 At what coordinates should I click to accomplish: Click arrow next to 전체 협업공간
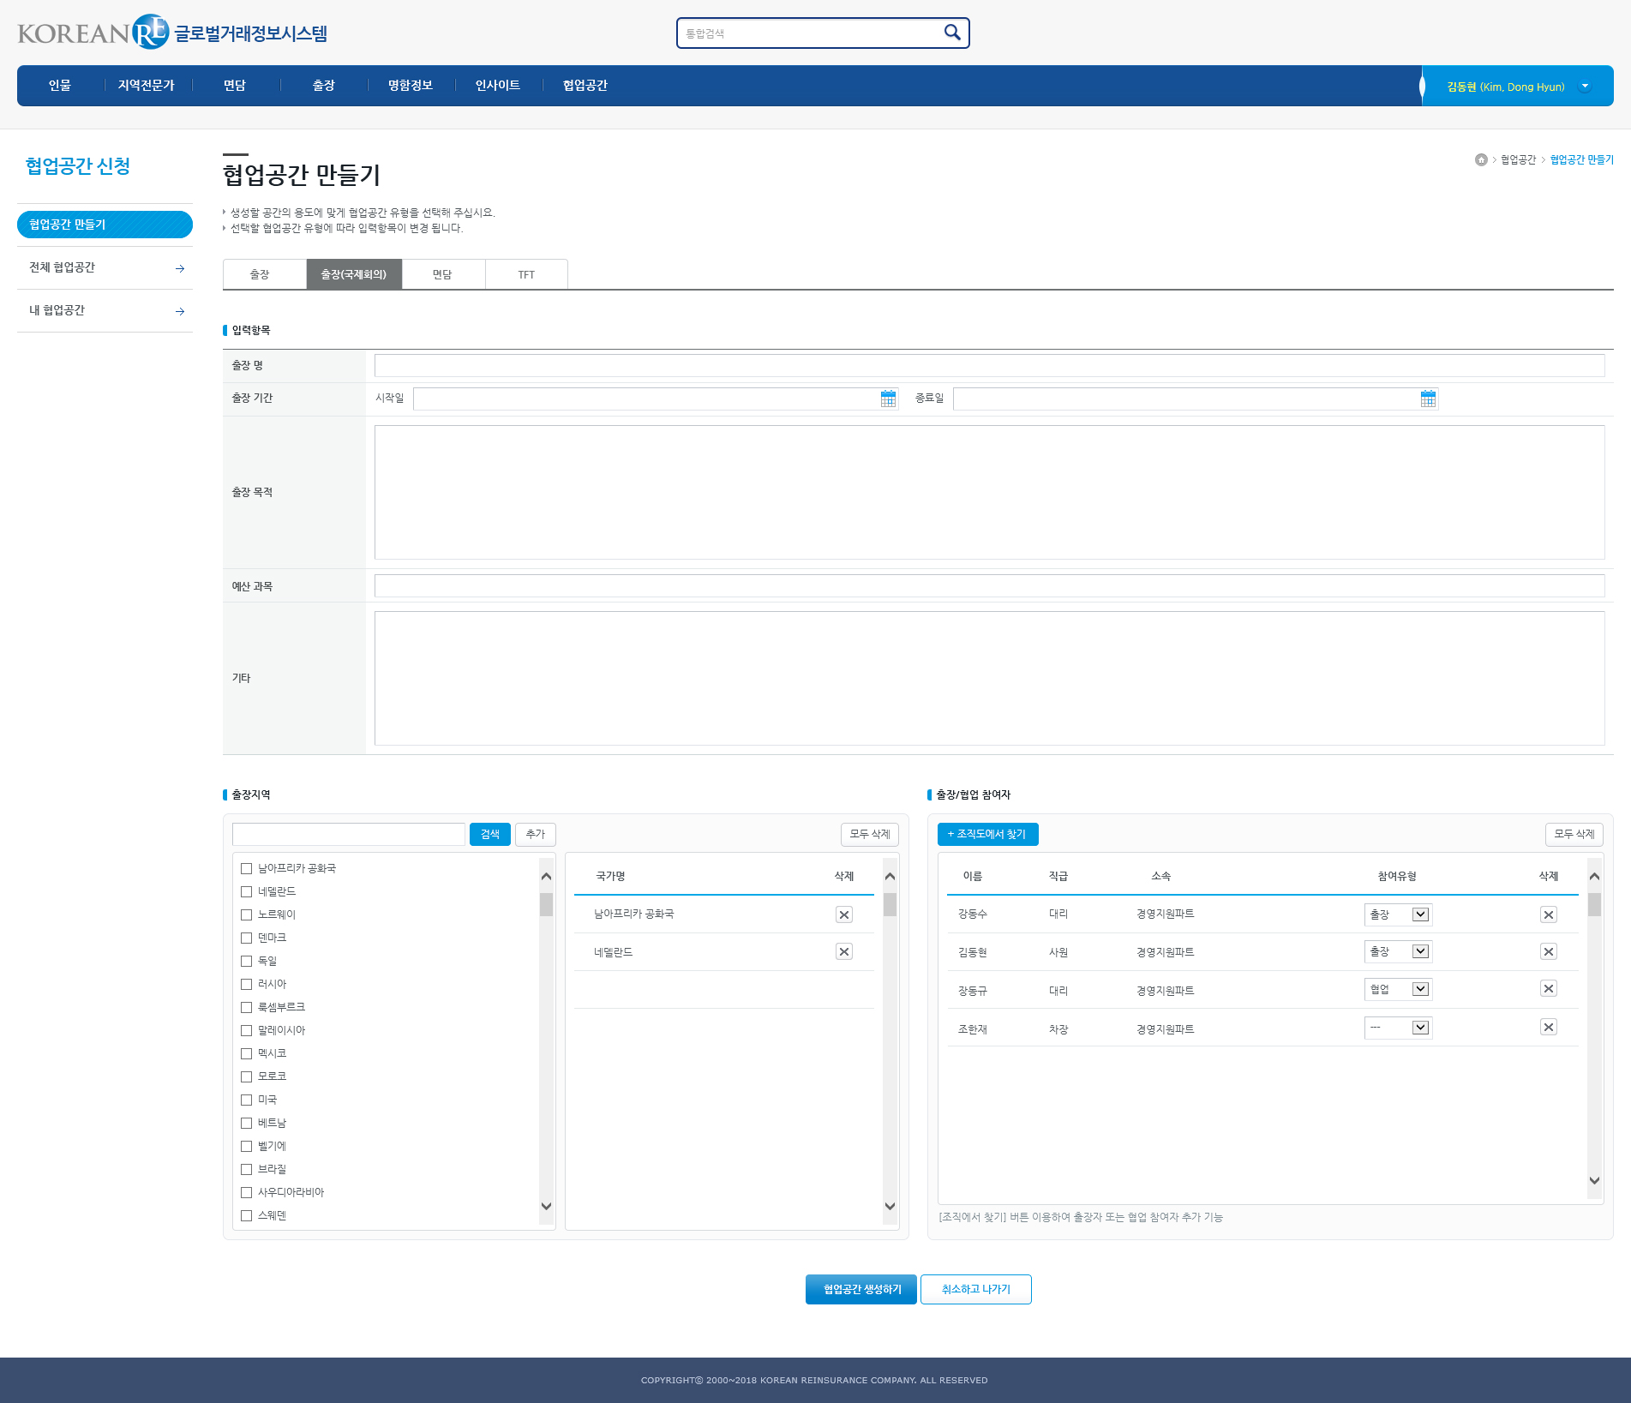coord(180,268)
